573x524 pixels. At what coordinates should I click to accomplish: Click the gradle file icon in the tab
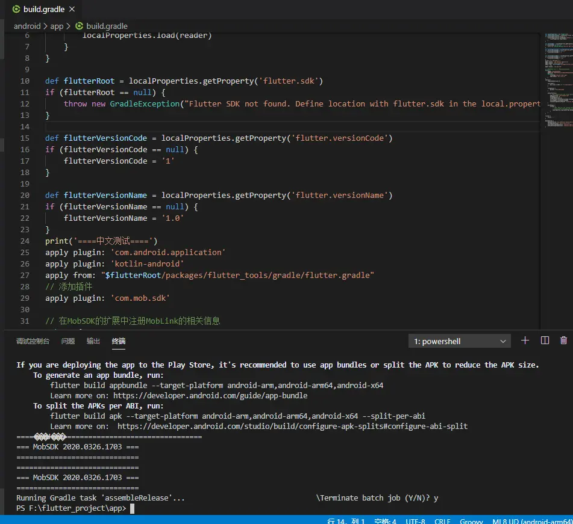pos(16,10)
